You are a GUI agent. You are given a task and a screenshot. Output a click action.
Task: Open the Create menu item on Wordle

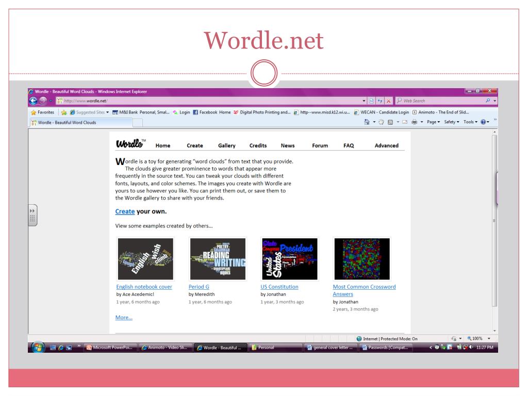tap(194, 145)
